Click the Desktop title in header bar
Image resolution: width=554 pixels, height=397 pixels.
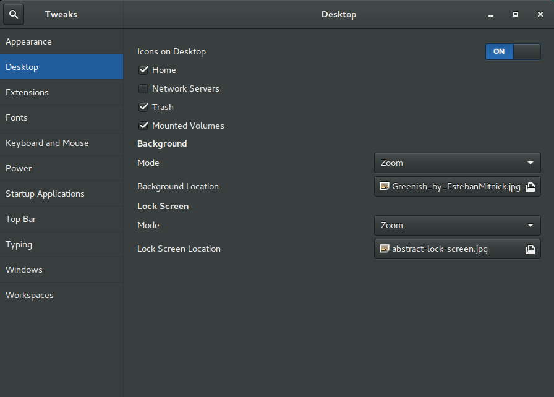tap(339, 14)
